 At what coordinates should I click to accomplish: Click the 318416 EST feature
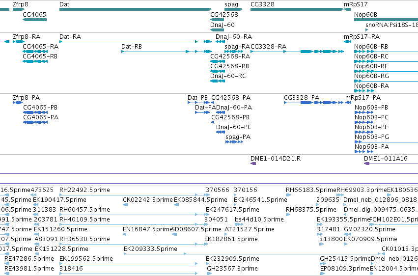pos(129,274)
